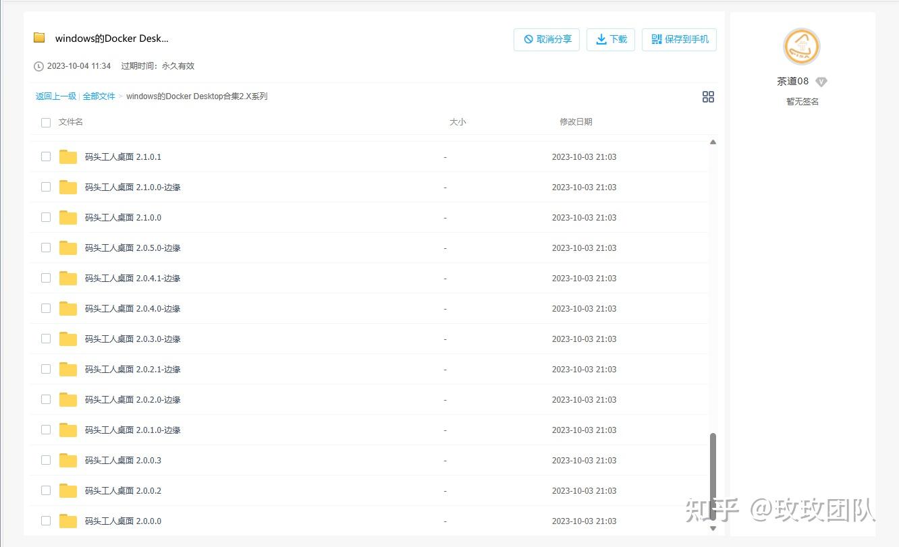Switch to grid view using the grid icon
The height and width of the screenshot is (547, 899).
(x=708, y=96)
